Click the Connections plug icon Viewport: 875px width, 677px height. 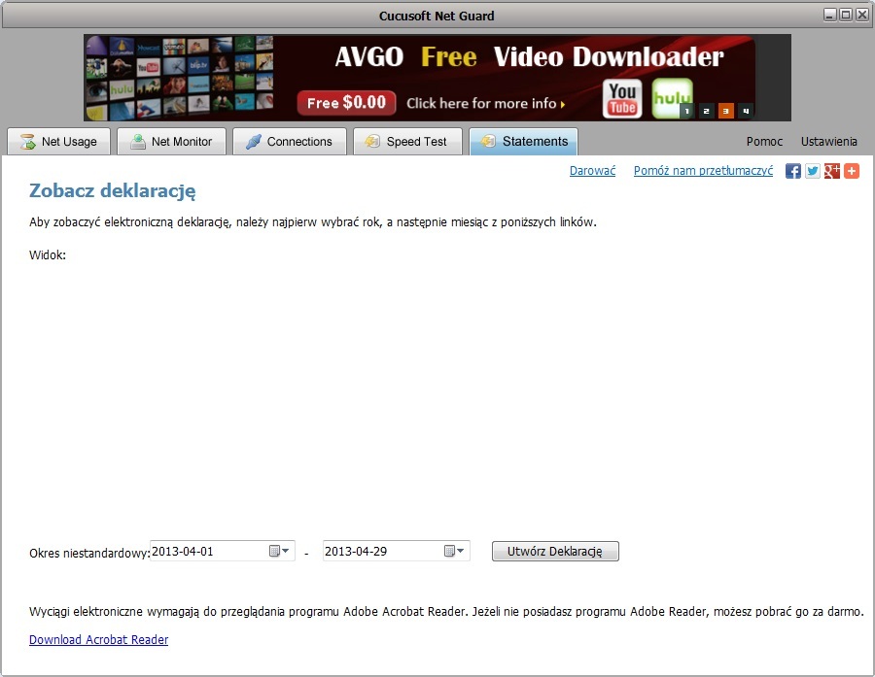click(x=254, y=142)
